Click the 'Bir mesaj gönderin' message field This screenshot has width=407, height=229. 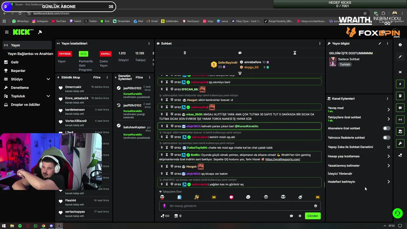point(240,206)
